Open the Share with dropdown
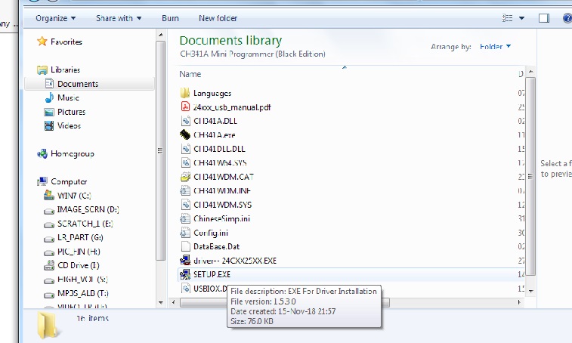The image size is (572, 343). tap(119, 18)
